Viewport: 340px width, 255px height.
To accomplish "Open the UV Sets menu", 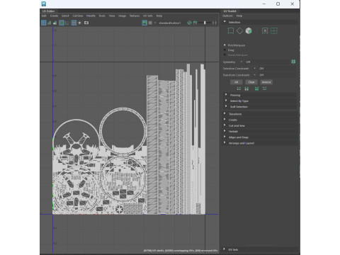I will point(148,16).
